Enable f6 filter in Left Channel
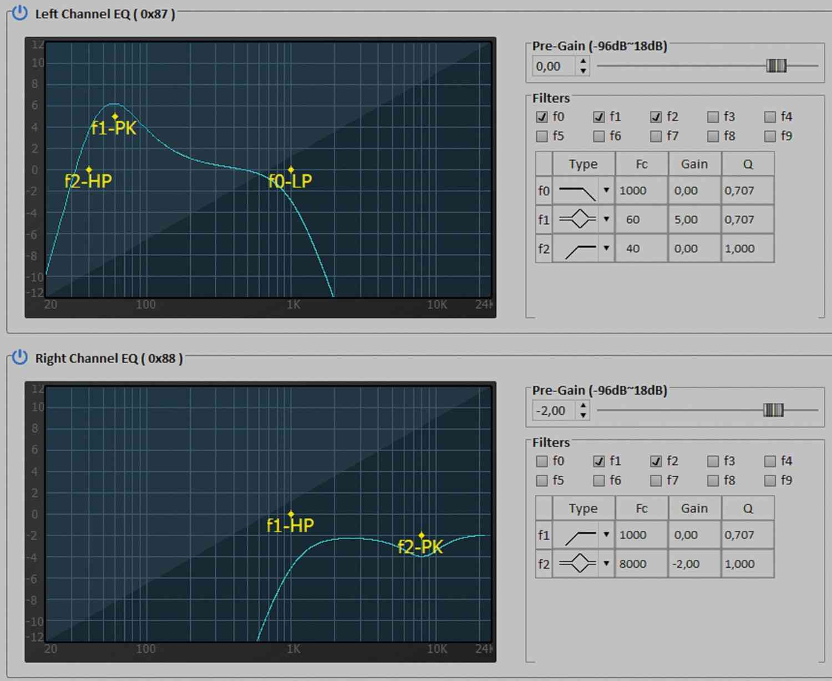 [x=599, y=136]
